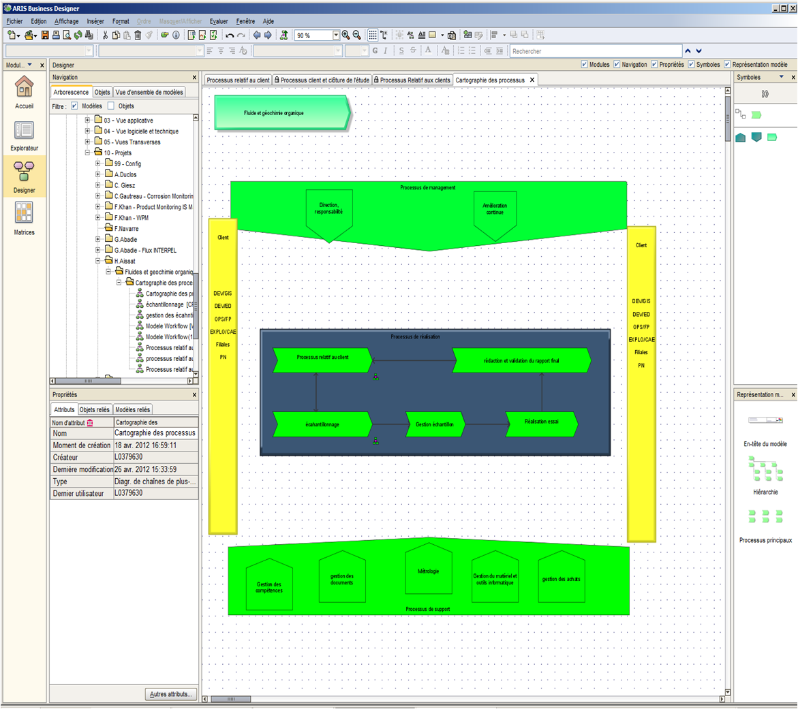Click the Autres attributs button

pyautogui.click(x=170, y=694)
